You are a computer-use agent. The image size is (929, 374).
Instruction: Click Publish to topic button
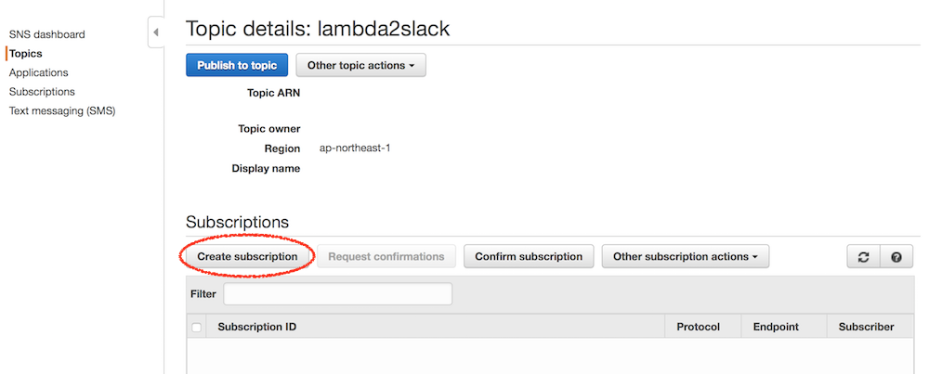(237, 65)
